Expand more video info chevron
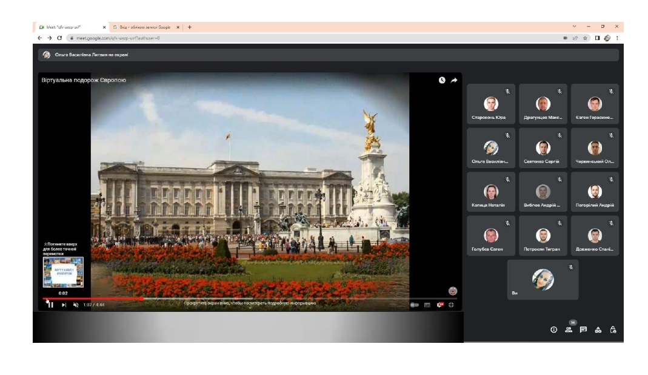This screenshot has width=648, height=375. click(x=250, y=308)
